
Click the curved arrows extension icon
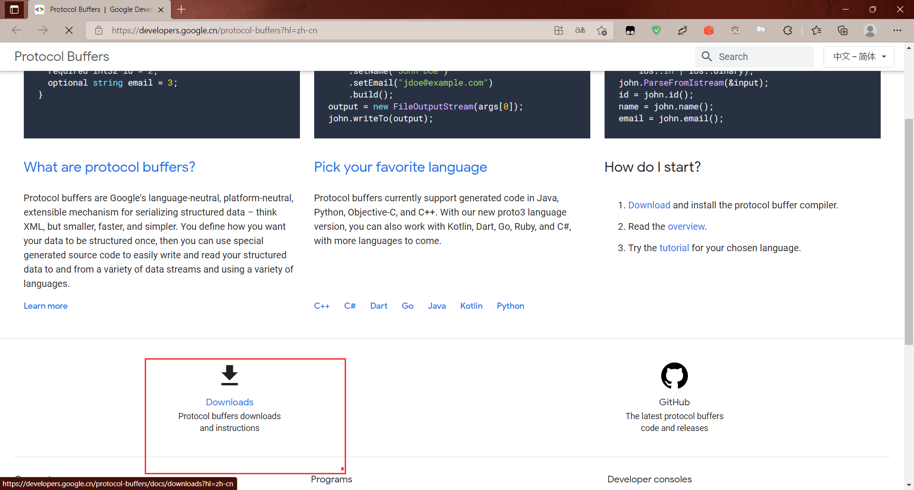coord(683,30)
